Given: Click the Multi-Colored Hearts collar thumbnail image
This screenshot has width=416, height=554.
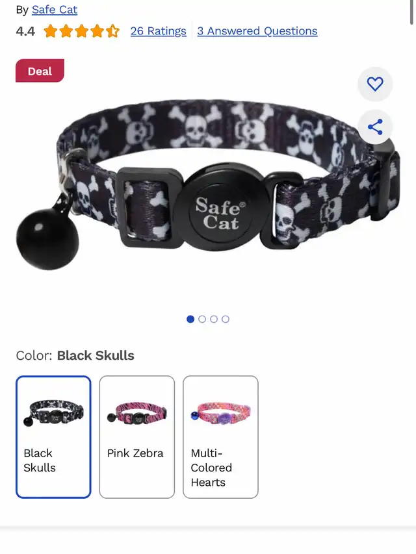Looking at the screenshot, I should 220,412.
